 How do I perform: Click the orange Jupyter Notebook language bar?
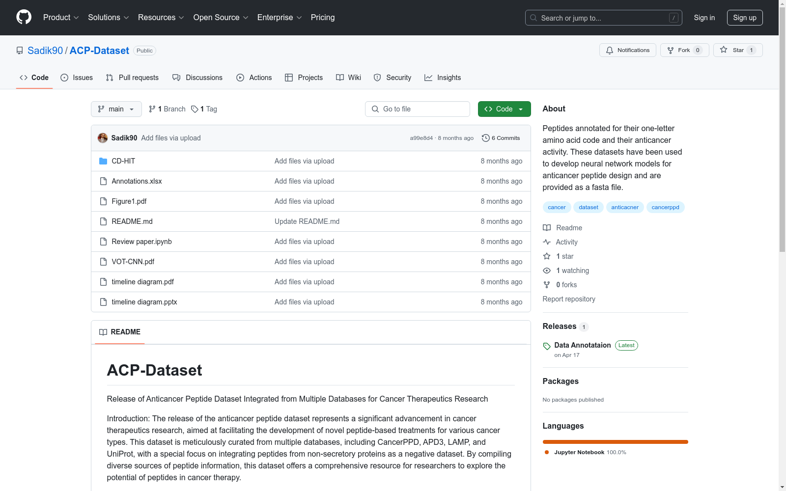(616, 442)
